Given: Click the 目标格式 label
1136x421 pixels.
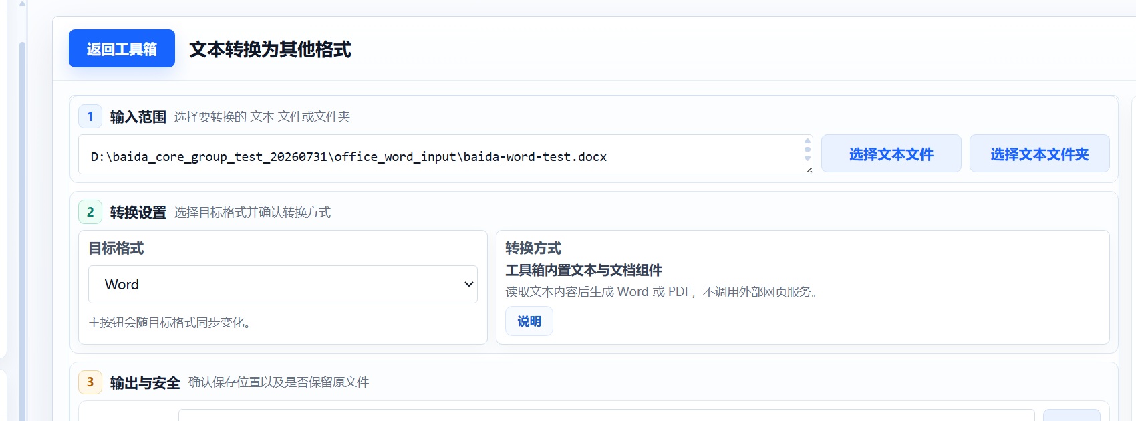Looking at the screenshot, I should [x=116, y=248].
